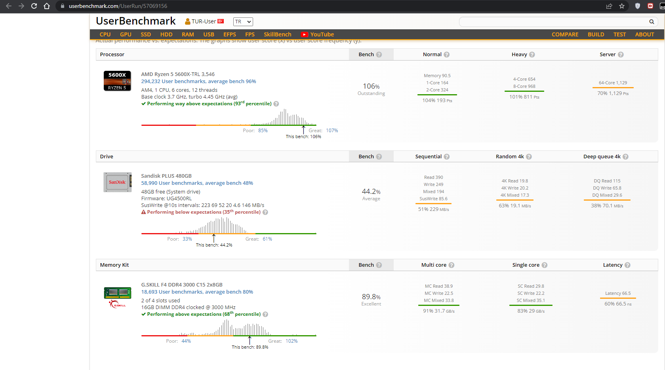Open the CPU menu
The height and width of the screenshot is (370, 665).
[105, 34]
